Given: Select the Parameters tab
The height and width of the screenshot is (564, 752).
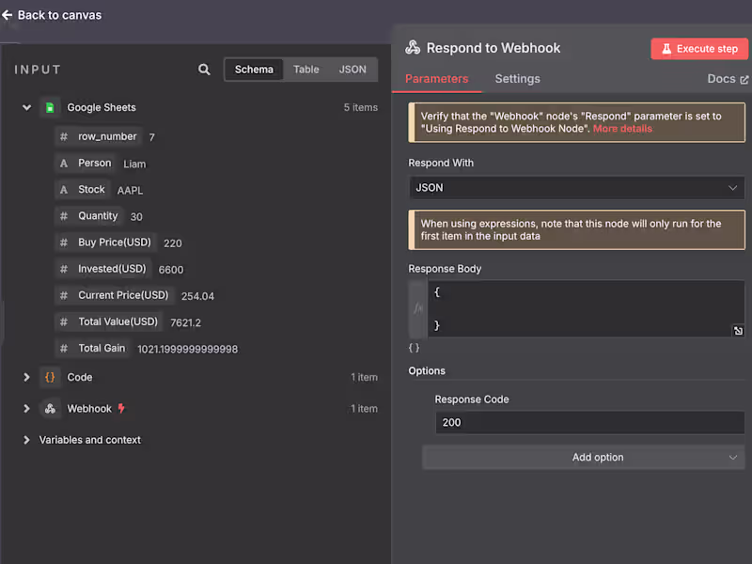Looking at the screenshot, I should pyautogui.click(x=436, y=79).
